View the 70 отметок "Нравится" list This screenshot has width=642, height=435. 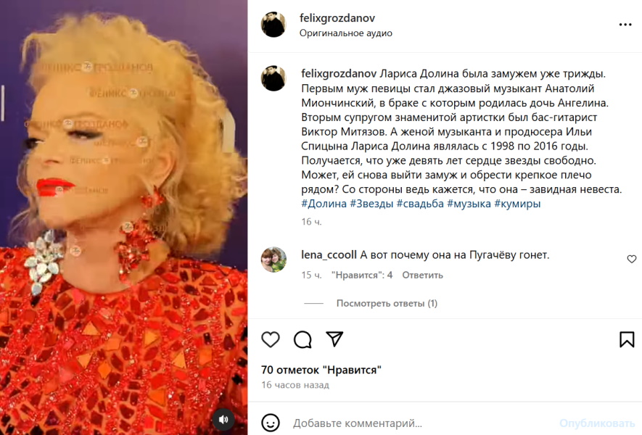coord(321,370)
